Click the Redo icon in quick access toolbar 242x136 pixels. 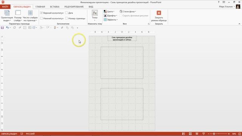(x=14, y=28)
